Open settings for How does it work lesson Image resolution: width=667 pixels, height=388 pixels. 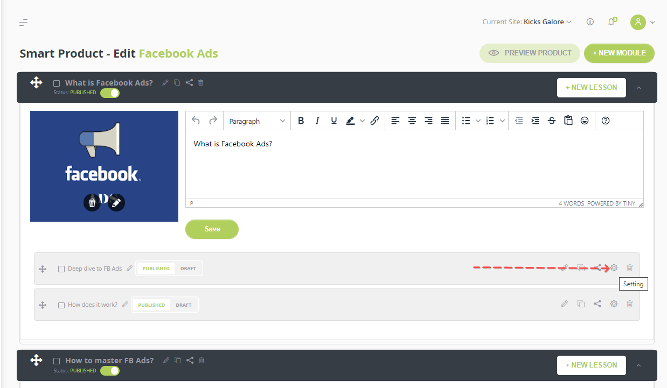point(613,304)
